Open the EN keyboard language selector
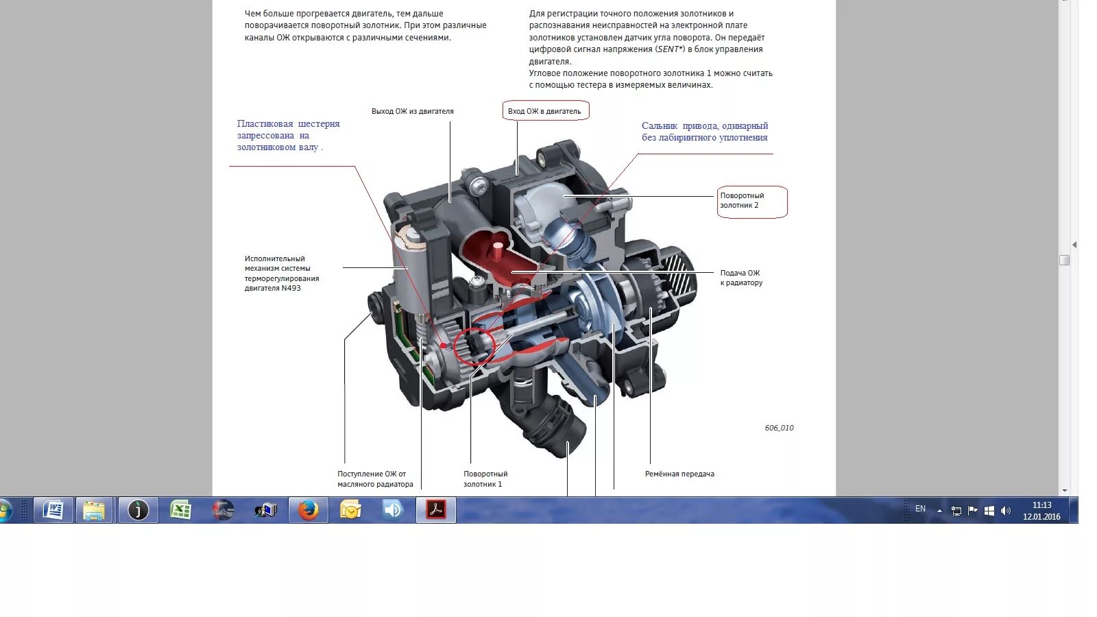 pyautogui.click(x=921, y=509)
